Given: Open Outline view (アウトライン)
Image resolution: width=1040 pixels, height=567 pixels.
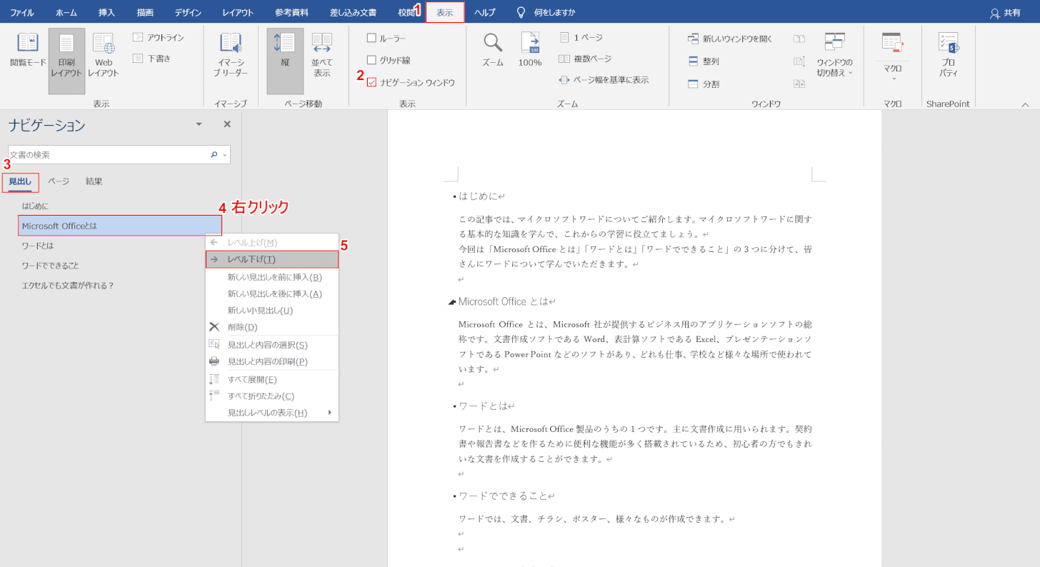Looking at the screenshot, I should click(159, 37).
